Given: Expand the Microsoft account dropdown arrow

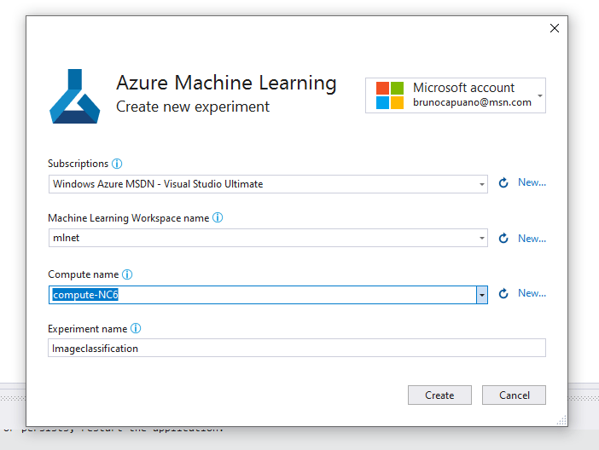Looking at the screenshot, I should click(540, 95).
